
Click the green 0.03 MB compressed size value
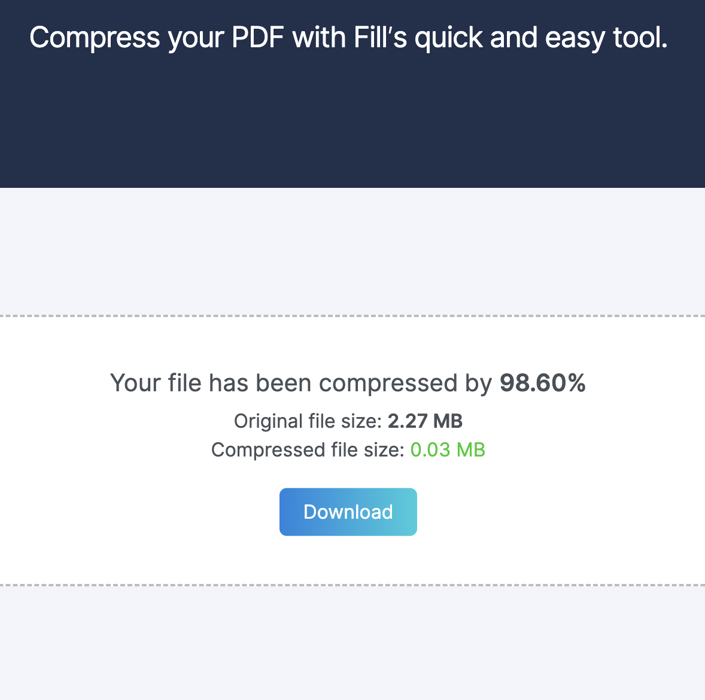tap(448, 450)
